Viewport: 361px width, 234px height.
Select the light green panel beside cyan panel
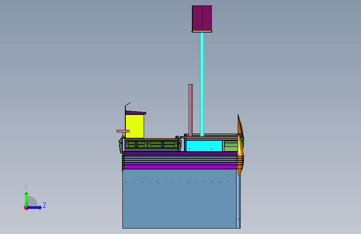230,146
